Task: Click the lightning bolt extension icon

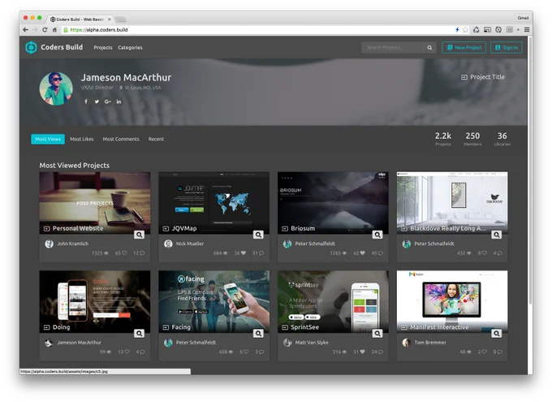Action: tap(457, 29)
